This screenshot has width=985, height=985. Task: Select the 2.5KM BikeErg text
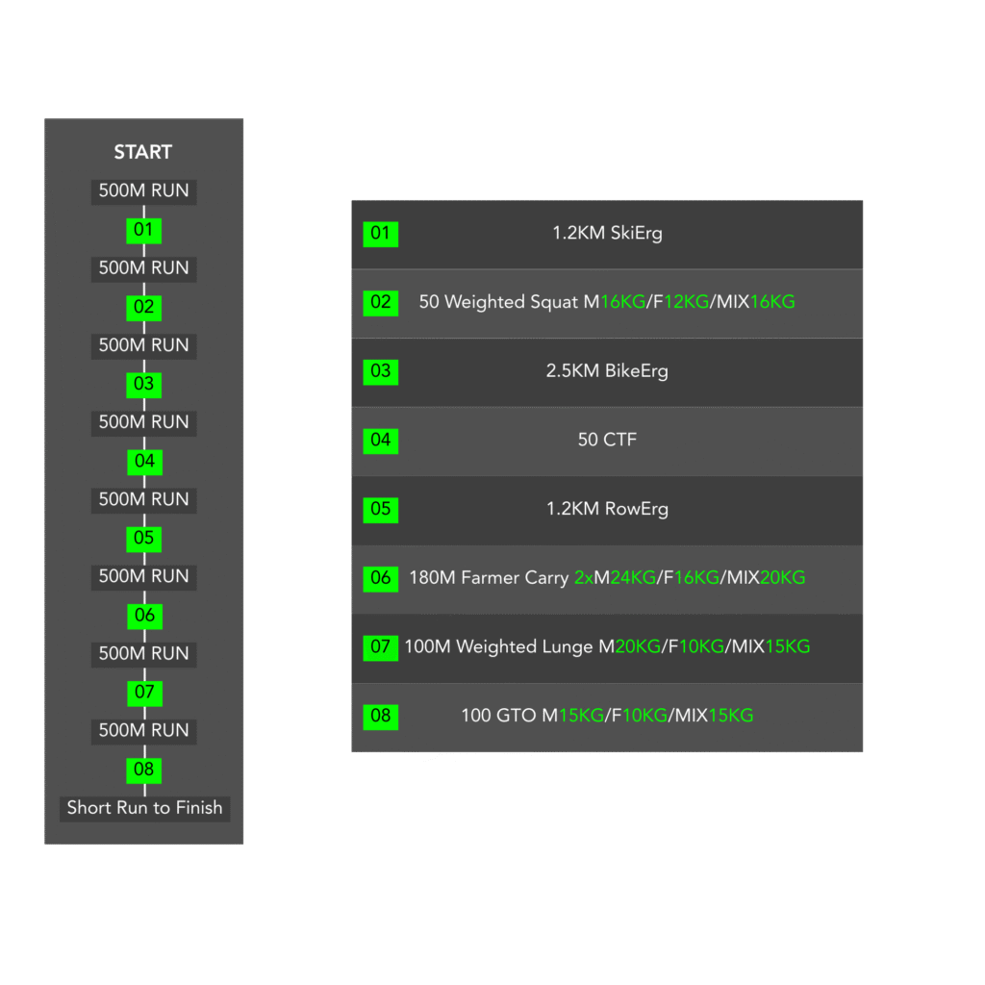(x=607, y=371)
